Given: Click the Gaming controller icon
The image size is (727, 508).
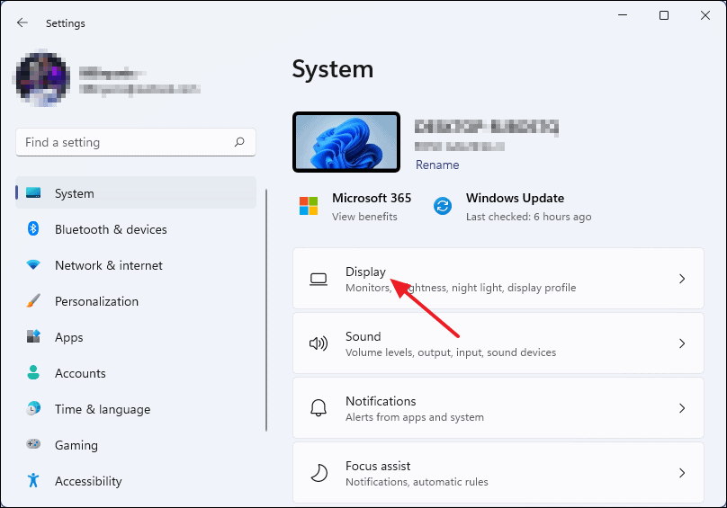Looking at the screenshot, I should [x=33, y=444].
